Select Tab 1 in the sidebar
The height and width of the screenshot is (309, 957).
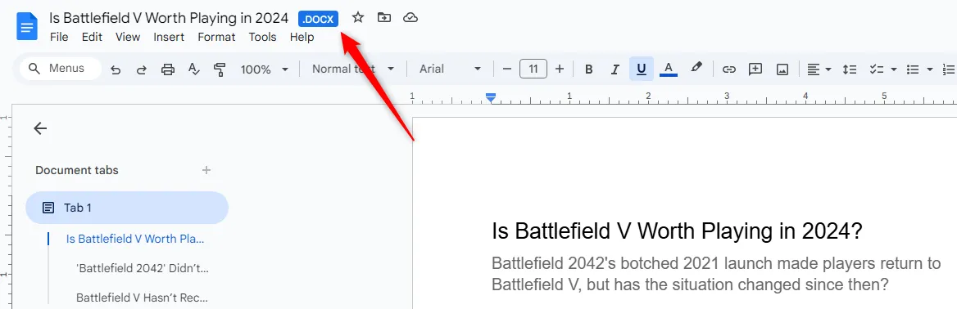click(x=127, y=208)
